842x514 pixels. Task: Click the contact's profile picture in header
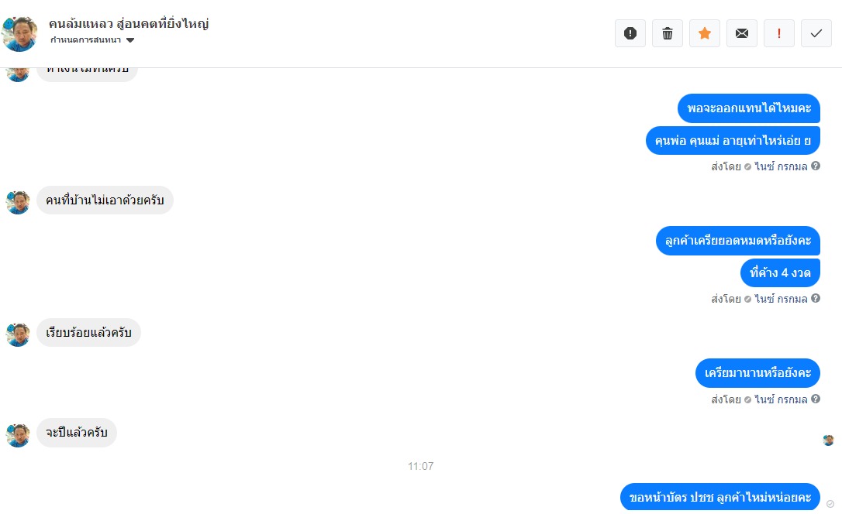(20, 34)
